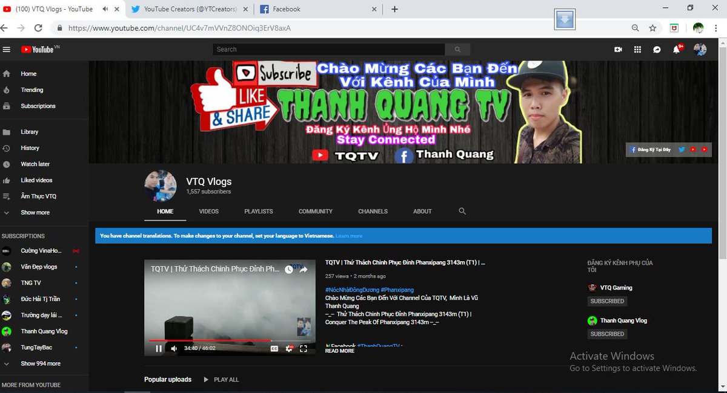Select the channel HOME tab
The image size is (727, 393).
pyautogui.click(x=165, y=211)
